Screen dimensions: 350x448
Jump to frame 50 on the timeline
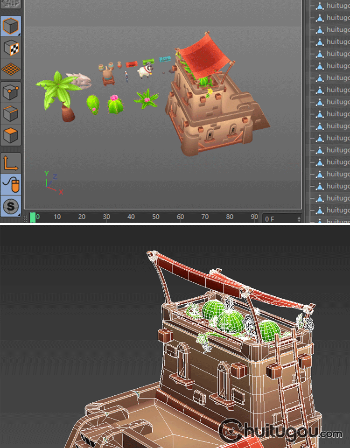click(x=156, y=217)
